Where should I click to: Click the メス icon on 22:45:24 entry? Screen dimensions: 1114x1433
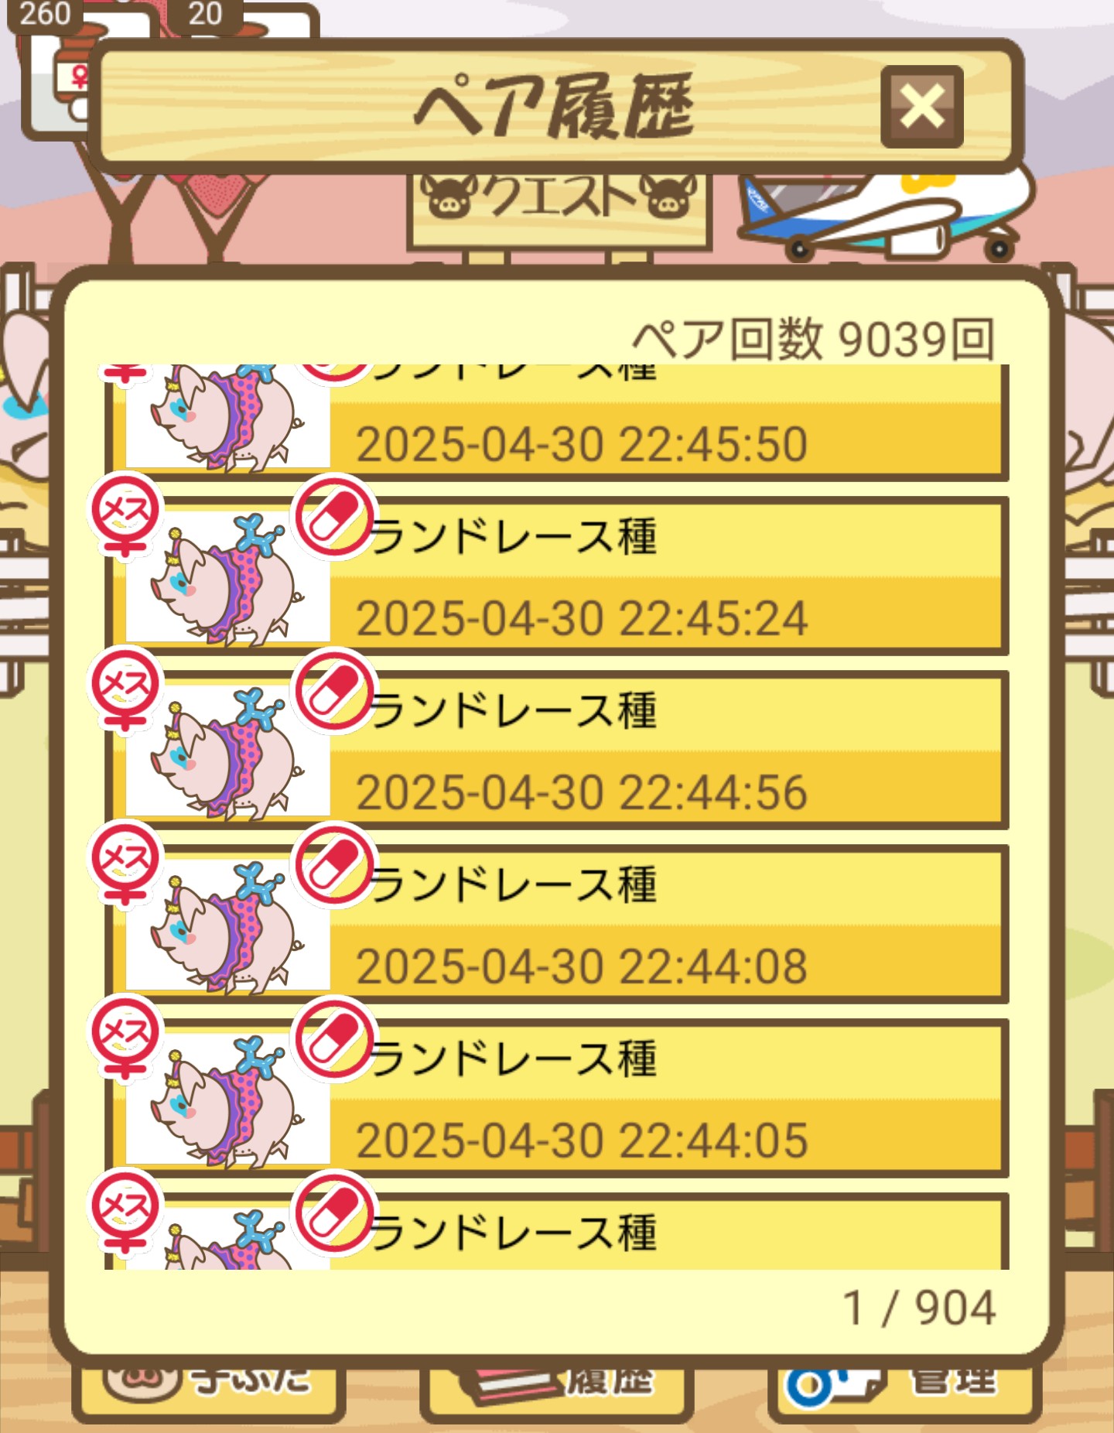[125, 514]
